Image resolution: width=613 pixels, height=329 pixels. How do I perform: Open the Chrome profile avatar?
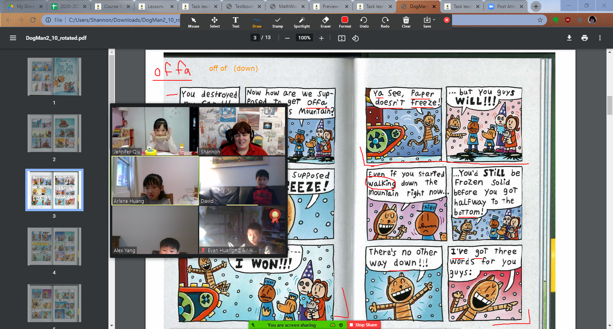click(592, 20)
